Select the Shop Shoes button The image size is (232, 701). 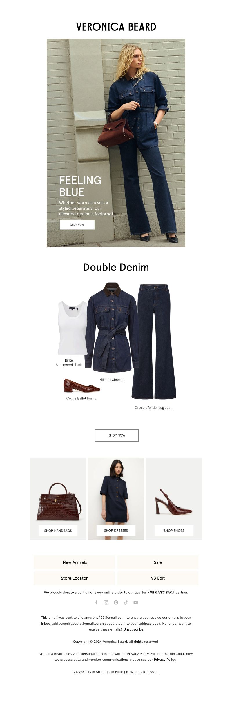coord(174,531)
